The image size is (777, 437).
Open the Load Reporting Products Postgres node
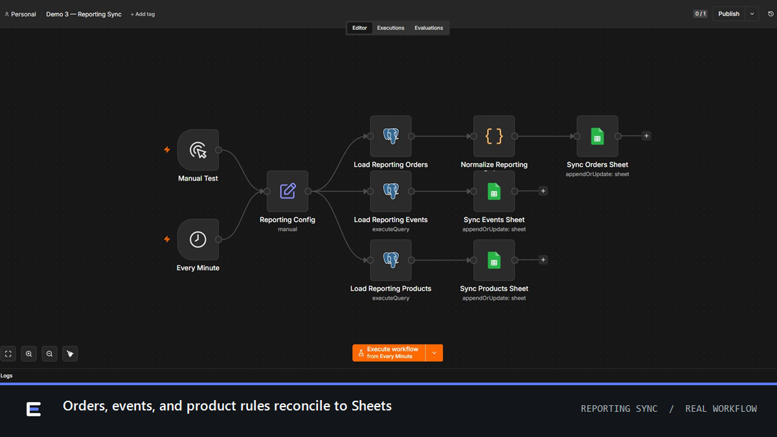click(x=390, y=260)
